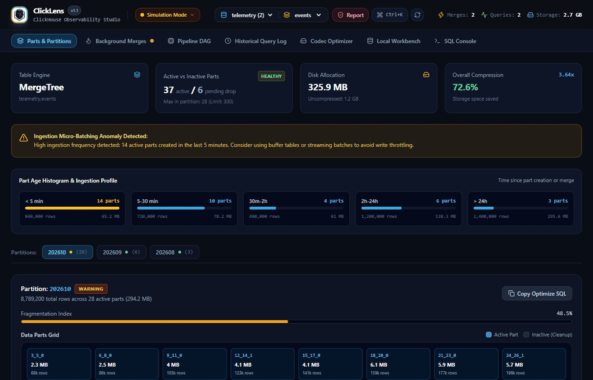The image size is (593, 380).
Task: Toggle the Inactive (Cleanup) legend marker
Action: pyautogui.click(x=526, y=335)
